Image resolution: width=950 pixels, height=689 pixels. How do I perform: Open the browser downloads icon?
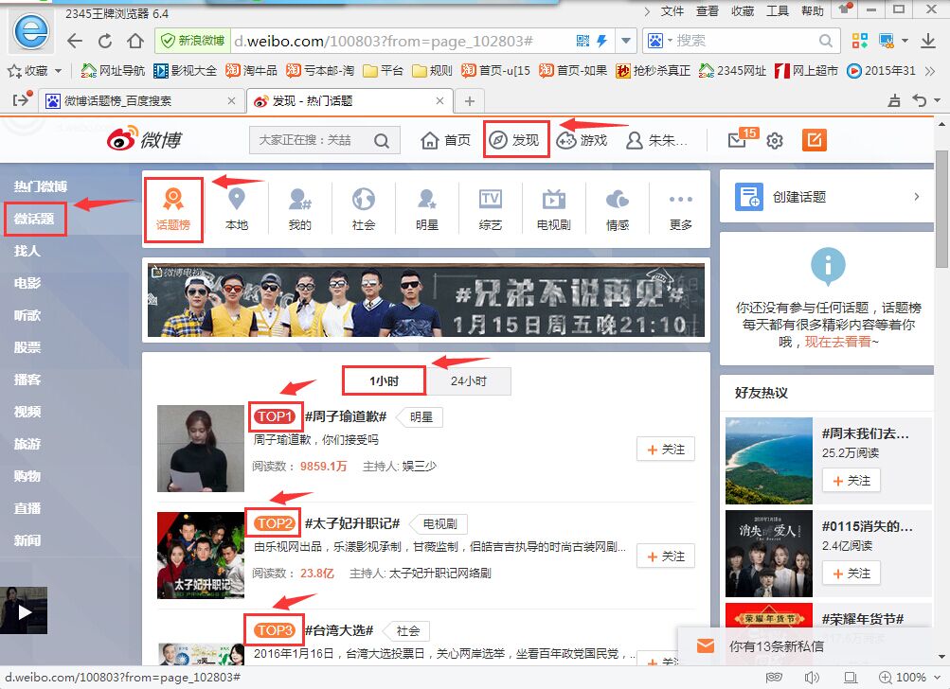pyautogui.click(x=927, y=41)
